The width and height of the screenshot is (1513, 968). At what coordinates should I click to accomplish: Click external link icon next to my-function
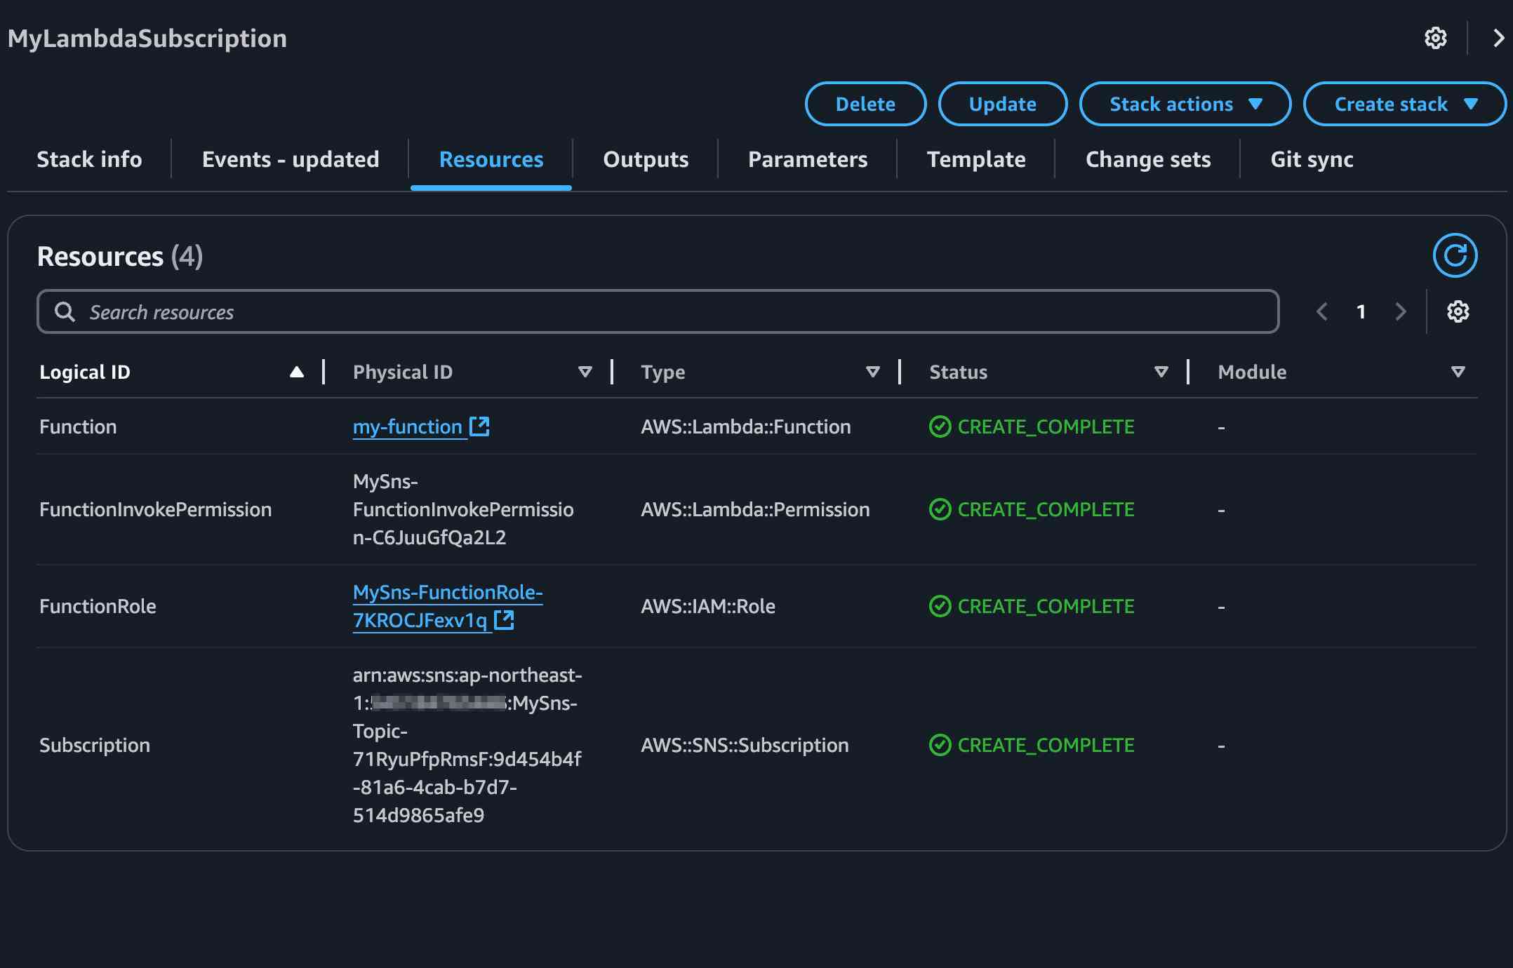point(479,426)
